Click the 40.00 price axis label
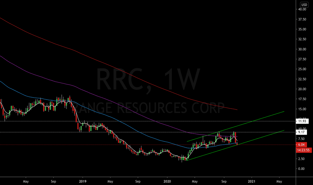The width and height of the screenshot is (313, 185). click(302, 9)
